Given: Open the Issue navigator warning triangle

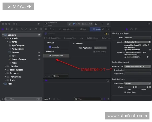Looking at the screenshot, I should [x=22, y=29].
